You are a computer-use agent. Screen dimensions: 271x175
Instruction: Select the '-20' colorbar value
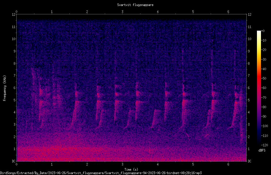(x=264, y=50)
